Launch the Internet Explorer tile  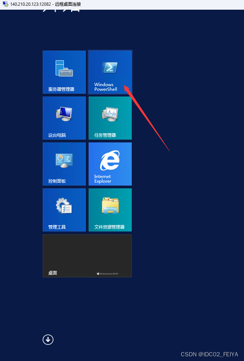(x=110, y=164)
